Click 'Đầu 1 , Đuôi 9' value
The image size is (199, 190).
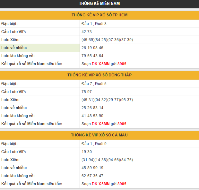94,144
